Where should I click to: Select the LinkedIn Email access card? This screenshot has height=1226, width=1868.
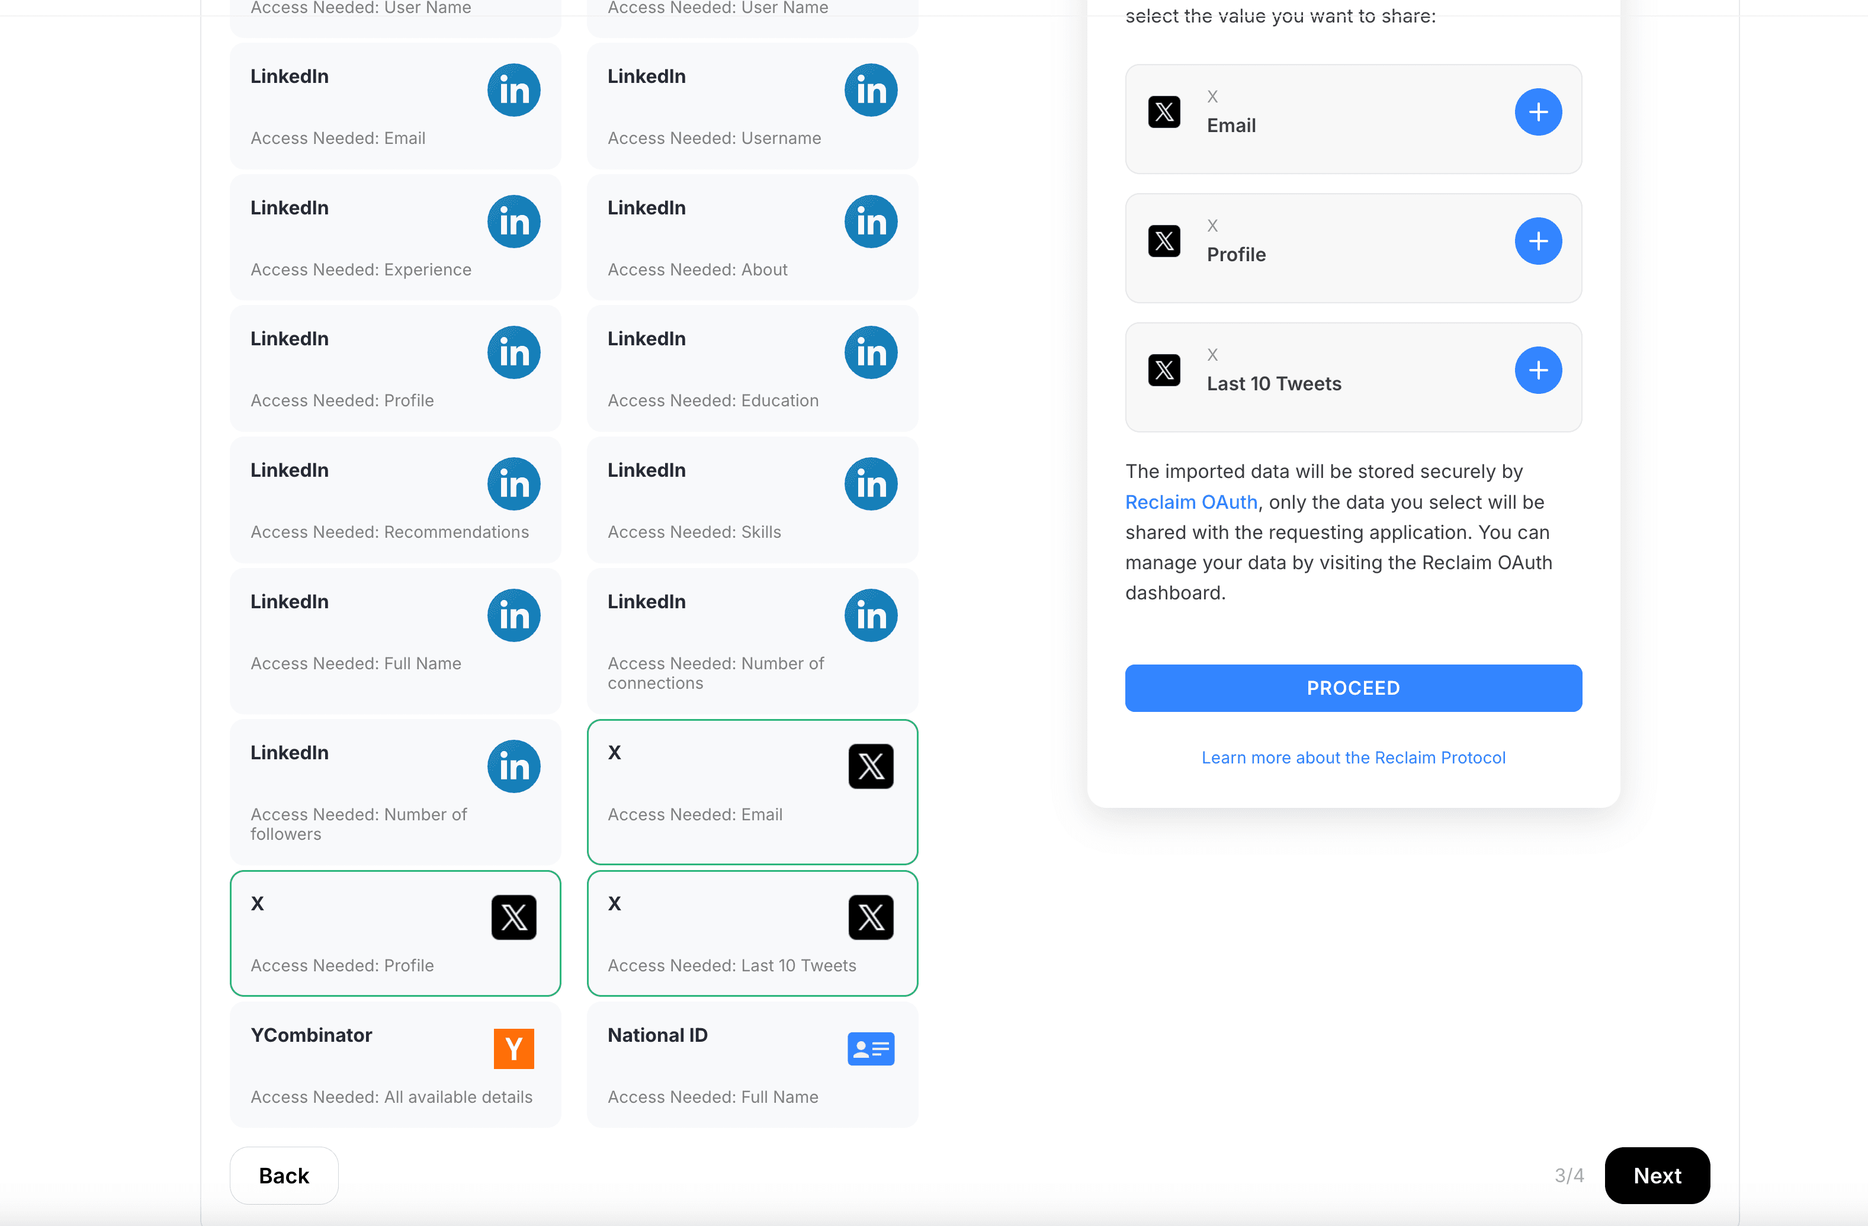396,106
